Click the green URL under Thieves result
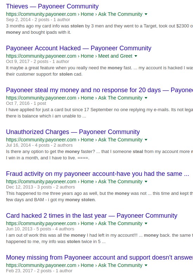Screen dimensions: 193x274 click(74, 14)
